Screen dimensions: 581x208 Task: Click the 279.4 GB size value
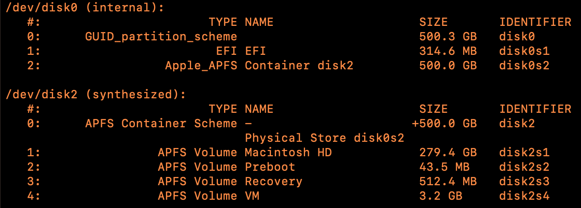448,153
